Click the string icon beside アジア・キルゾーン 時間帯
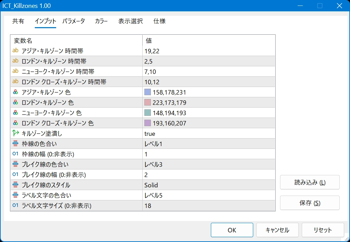 click(15, 51)
